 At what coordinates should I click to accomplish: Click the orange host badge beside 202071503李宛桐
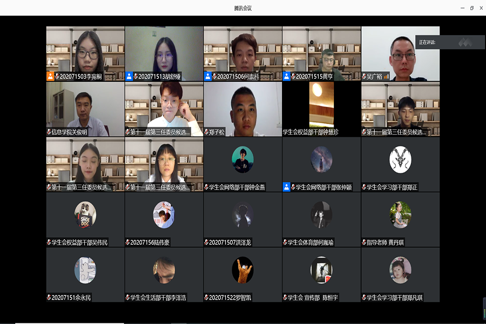pyautogui.click(x=50, y=76)
